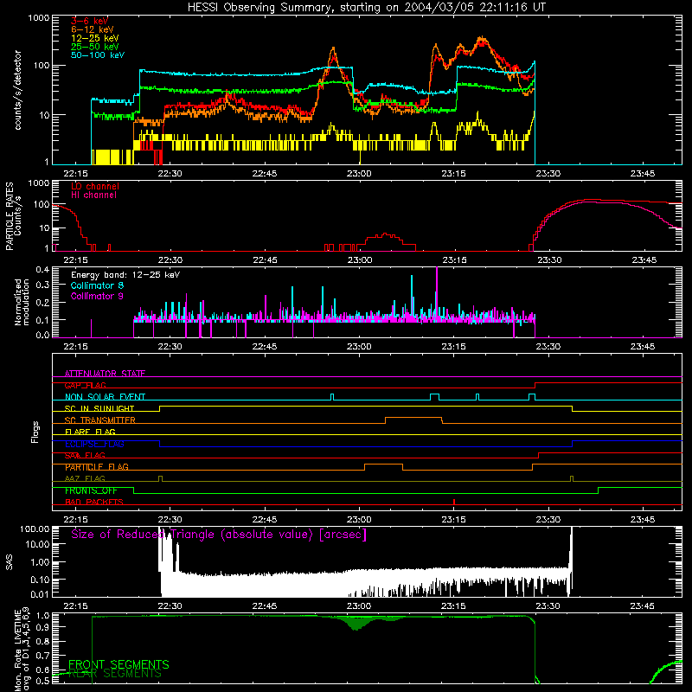Click the 'Energy band: 12-25 keV' caption
This screenshot has width=692, height=692.
[x=125, y=275]
